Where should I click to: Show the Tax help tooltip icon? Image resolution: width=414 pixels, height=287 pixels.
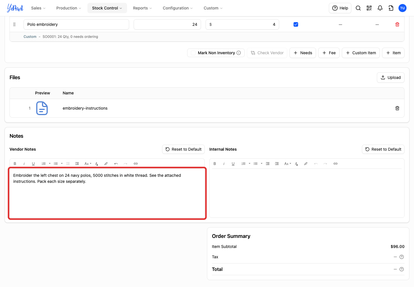(x=402, y=257)
